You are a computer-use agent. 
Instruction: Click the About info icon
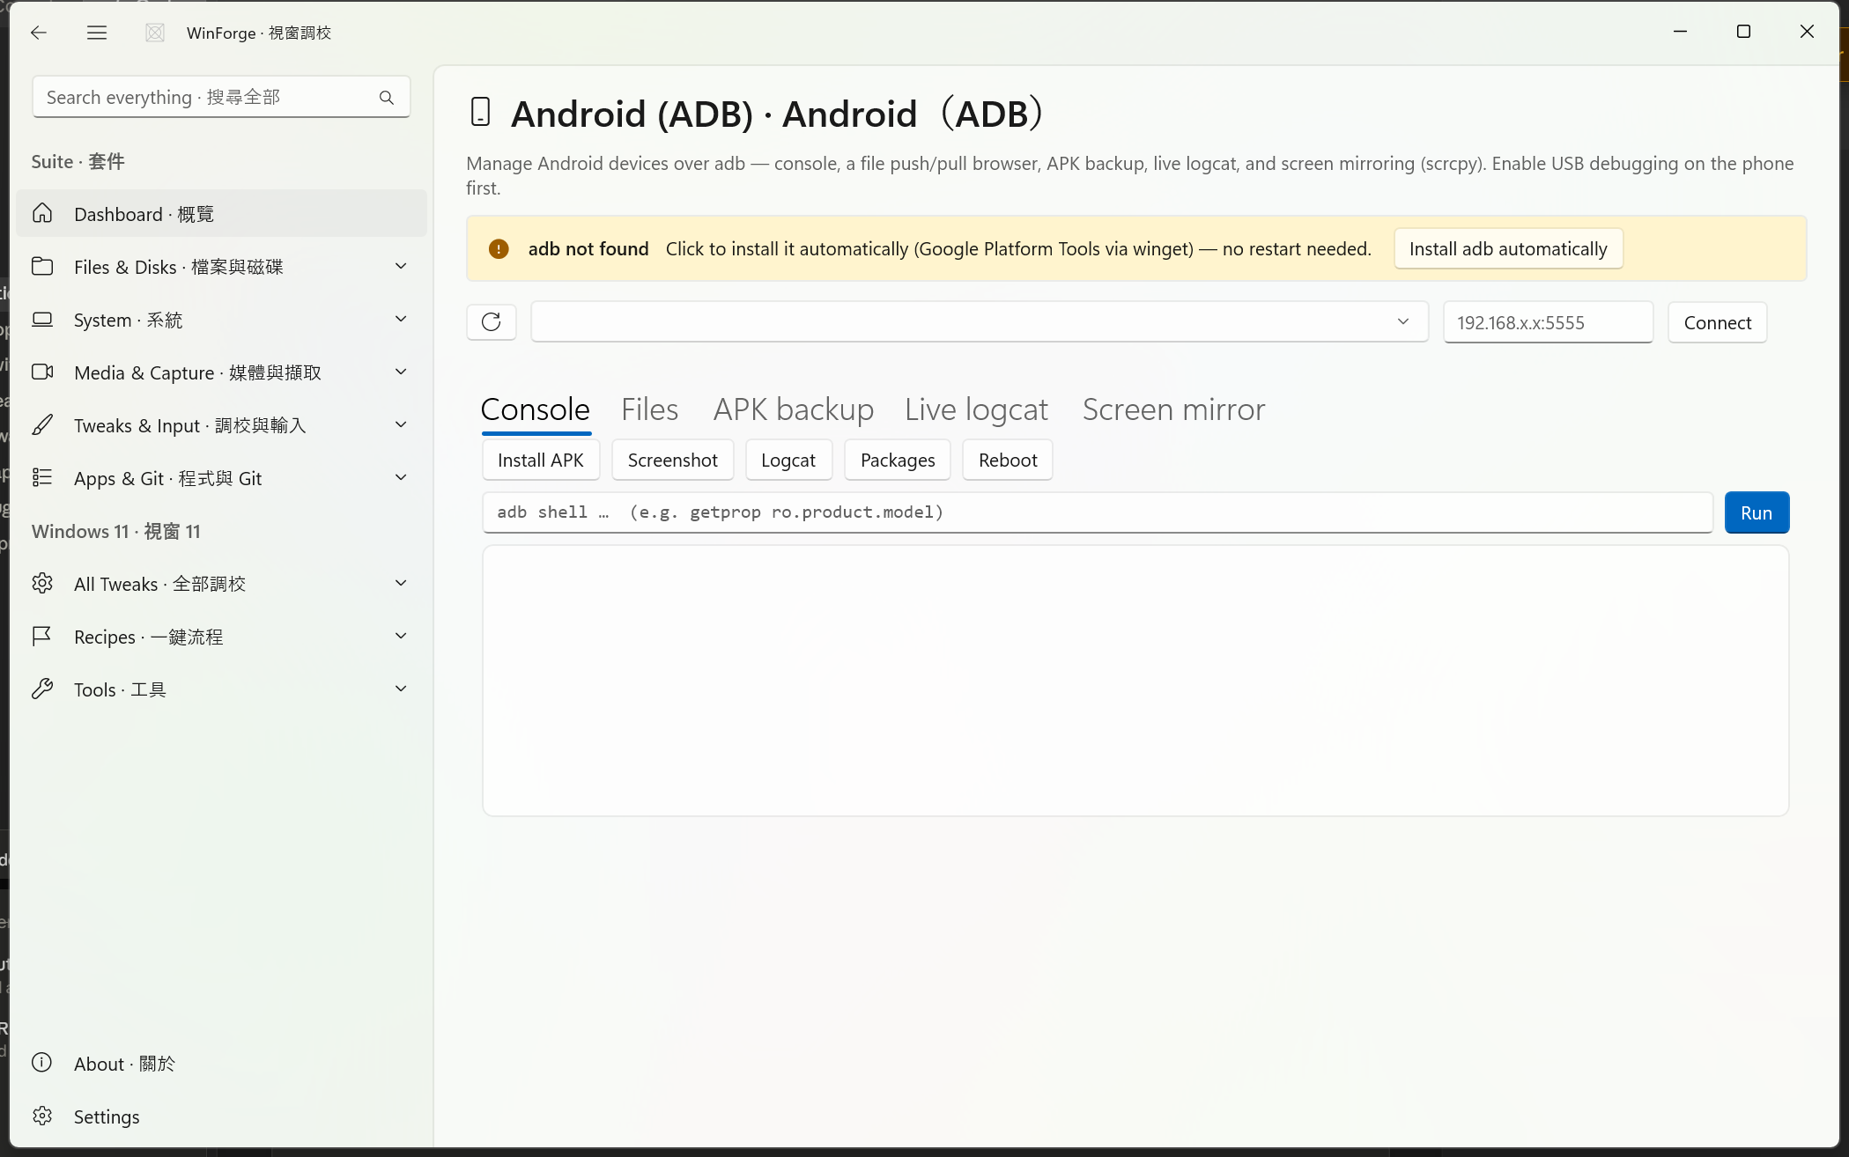pos(42,1062)
